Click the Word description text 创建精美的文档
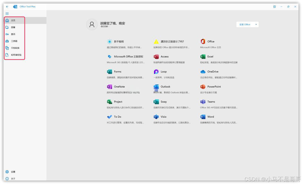 [218, 123]
